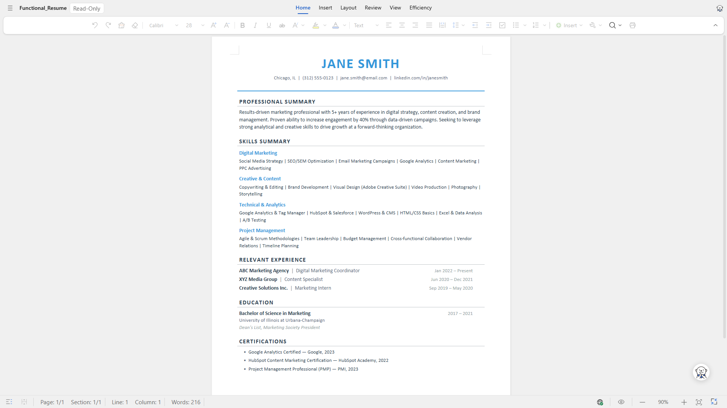Expand the text effect options arrow
Image resolution: width=727 pixels, height=408 pixels.
tap(303, 25)
